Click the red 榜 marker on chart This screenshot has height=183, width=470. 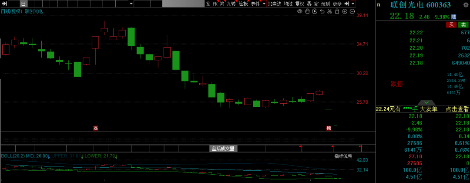tap(329, 129)
